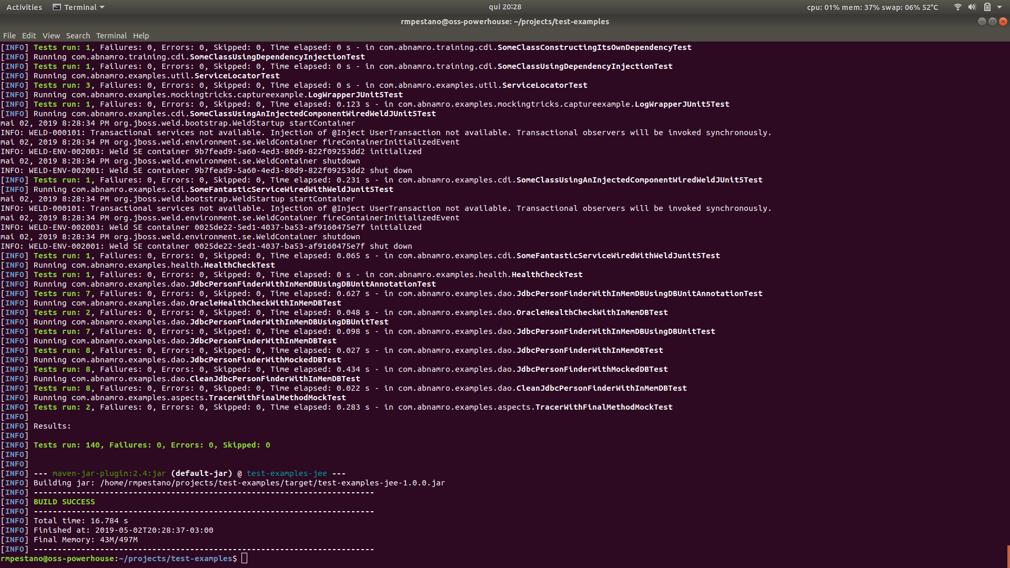The width and height of the screenshot is (1010, 568).
Task: Open the View menu
Action: tap(51, 35)
